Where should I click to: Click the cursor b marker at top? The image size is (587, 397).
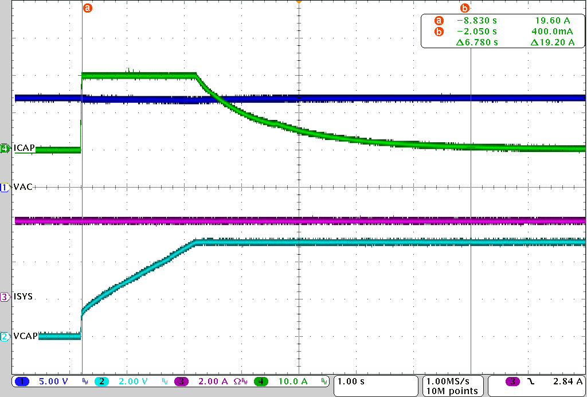465,8
